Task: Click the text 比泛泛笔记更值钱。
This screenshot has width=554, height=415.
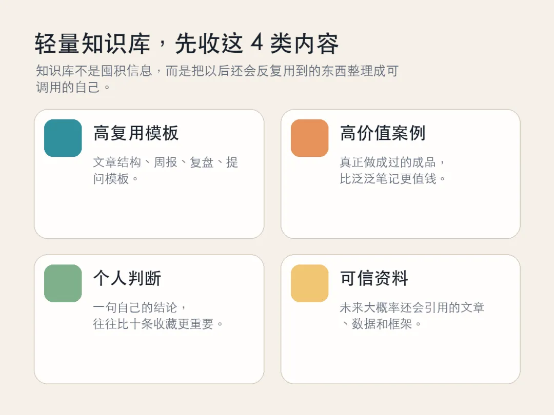Action: [x=393, y=179]
